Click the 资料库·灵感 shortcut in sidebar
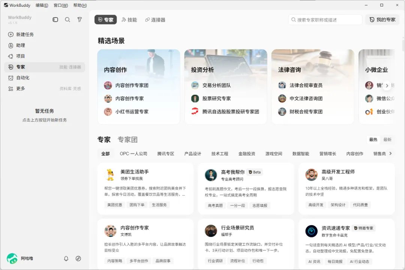 pos(70,88)
